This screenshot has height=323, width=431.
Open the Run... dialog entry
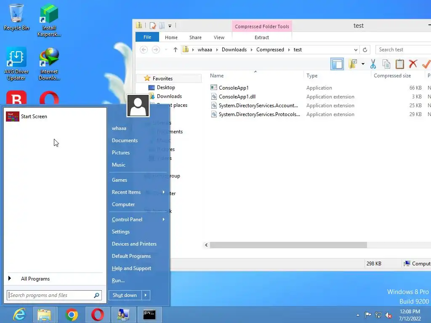[x=118, y=281]
